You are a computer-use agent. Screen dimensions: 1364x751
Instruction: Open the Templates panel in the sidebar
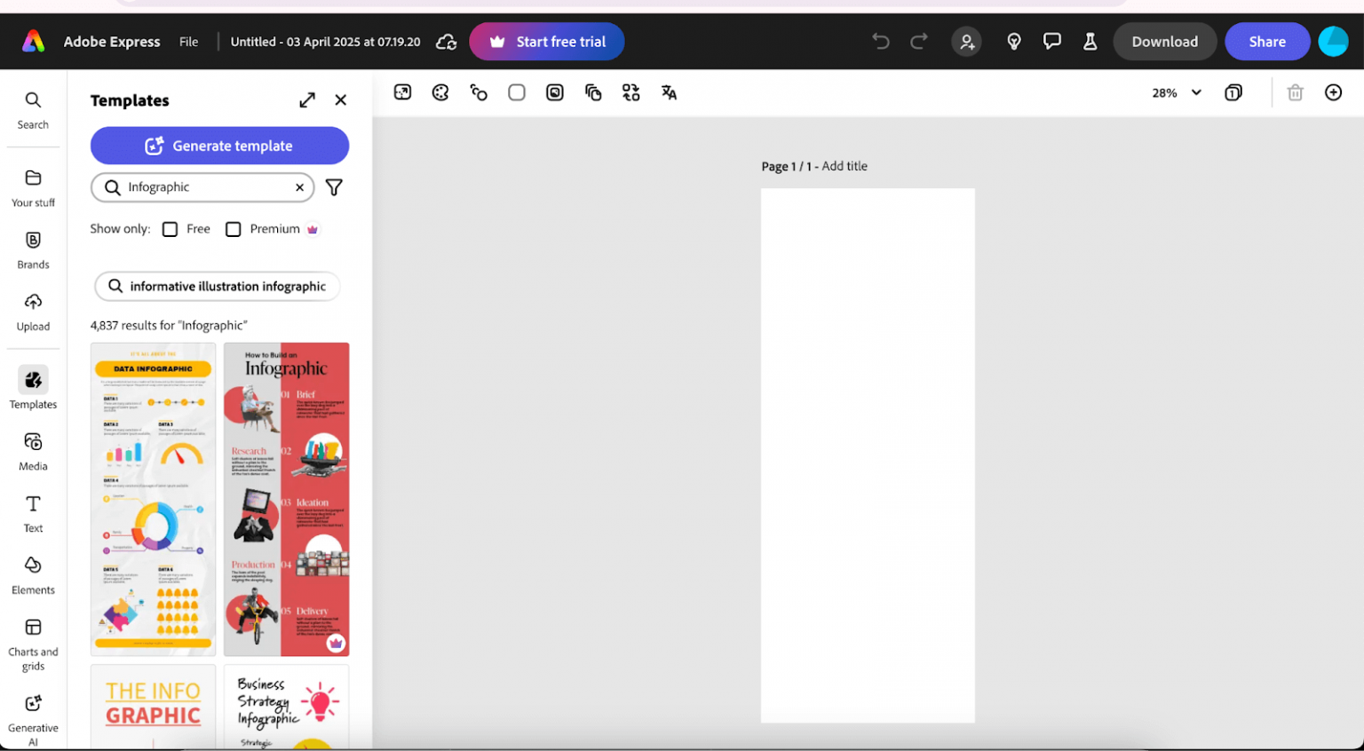(33, 389)
